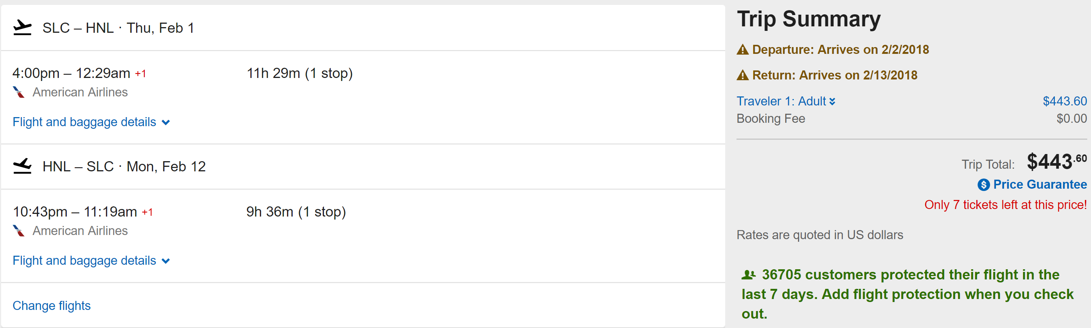Expand outbound Flight and baggage details
The image size is (1091, 328).
tap(91, 122)
